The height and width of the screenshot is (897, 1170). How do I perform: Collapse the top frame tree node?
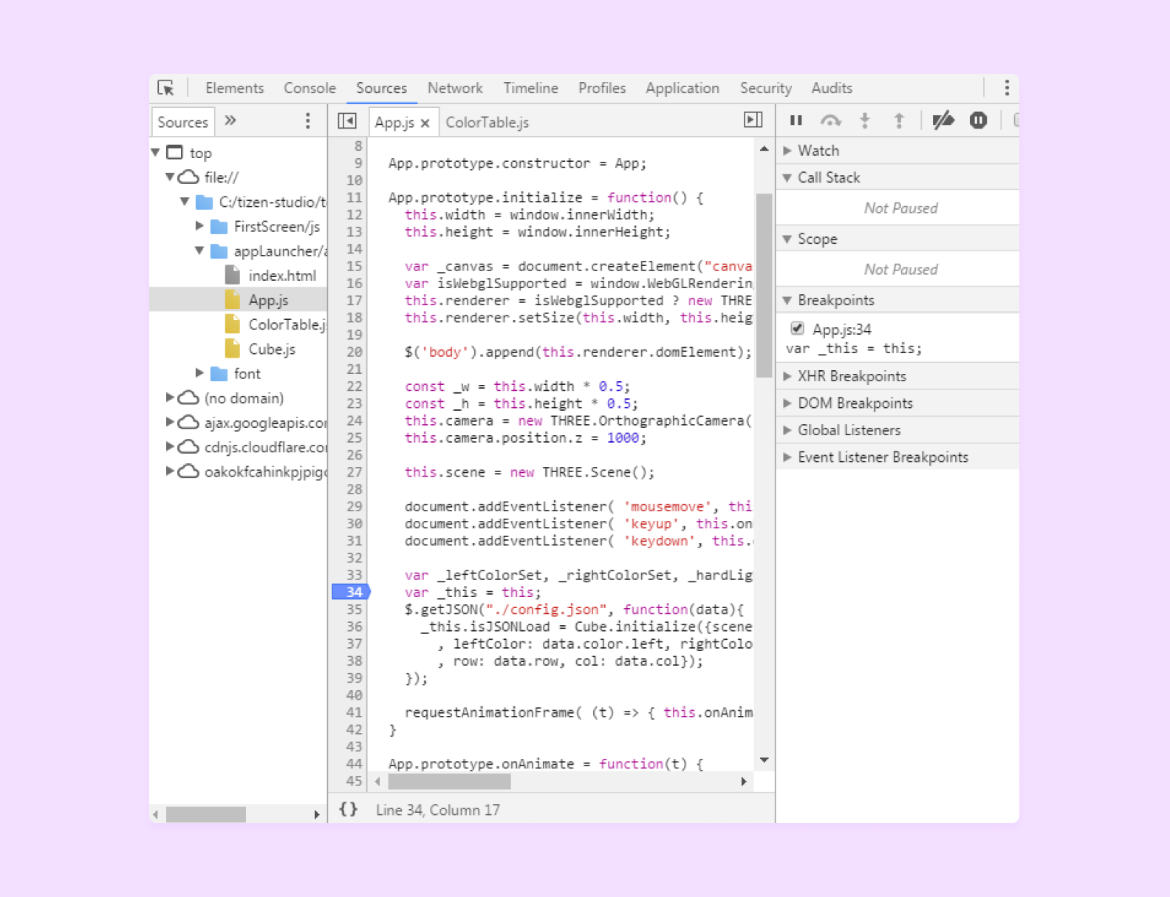(x=156, y=152)
